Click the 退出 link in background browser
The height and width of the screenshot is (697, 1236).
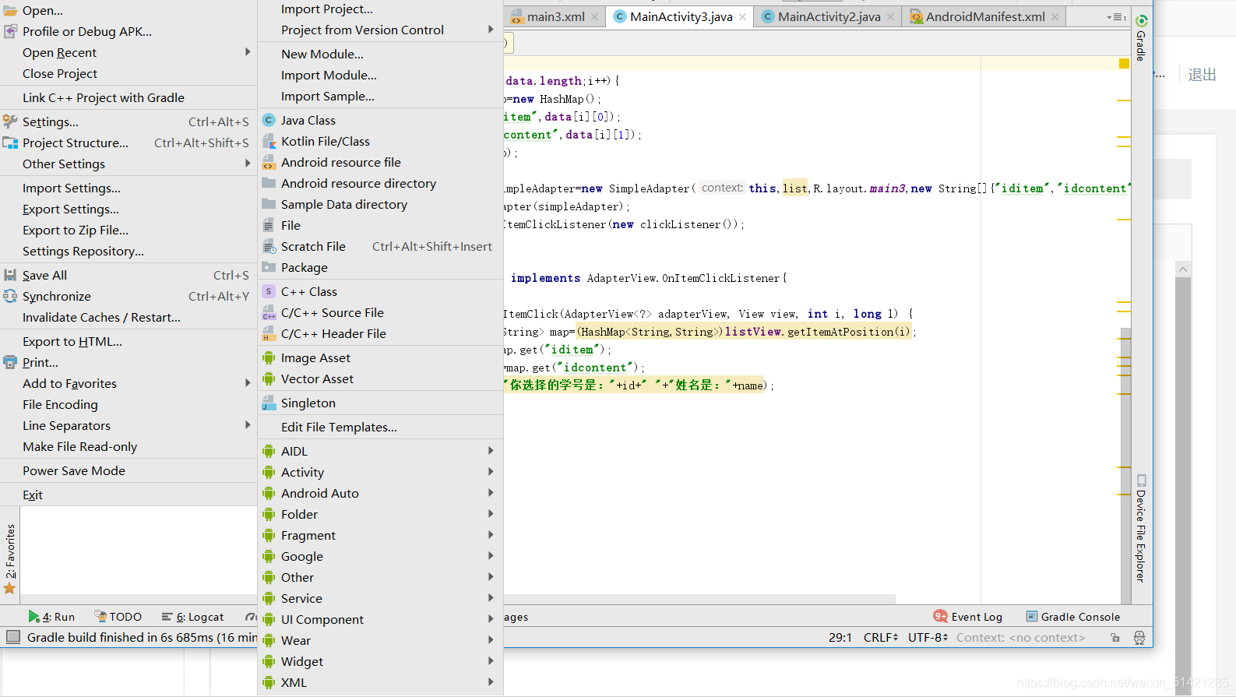(x=1202, y=75)
